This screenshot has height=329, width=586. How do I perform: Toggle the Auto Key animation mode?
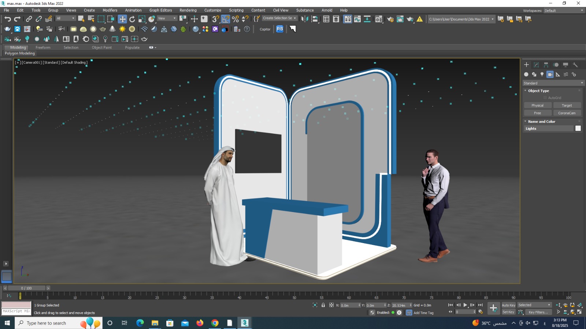[x=508, y=305]
